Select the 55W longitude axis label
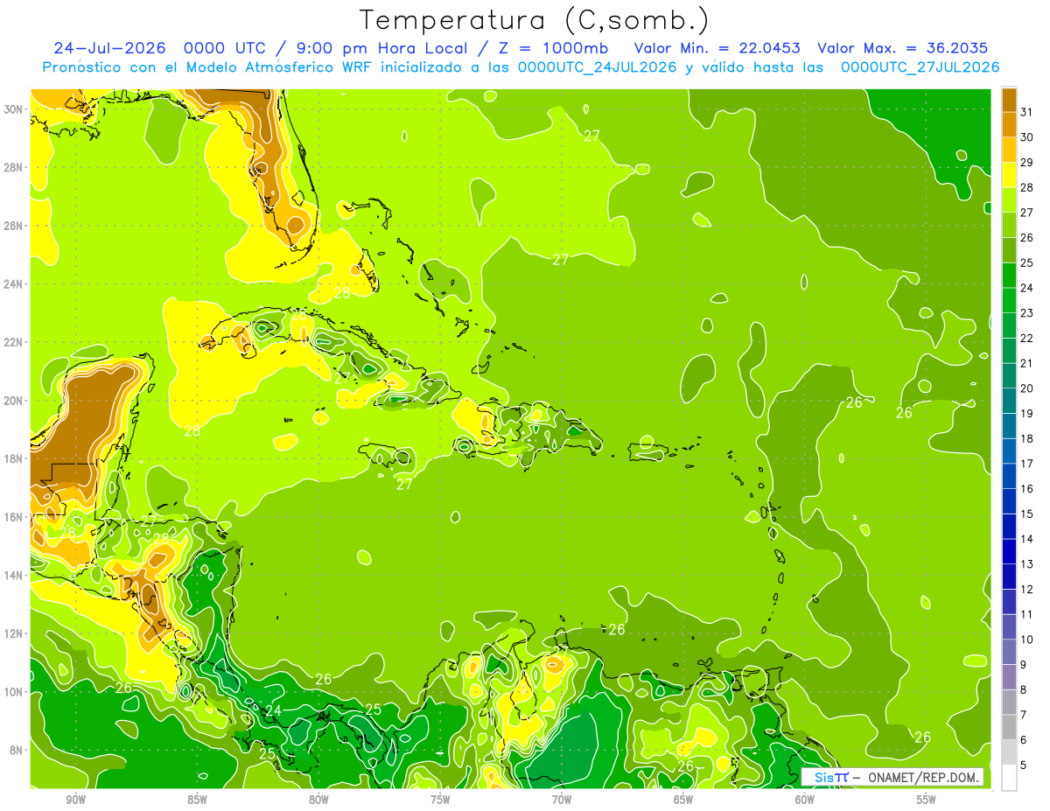The image size is (1050, 811). pos(927,801)
